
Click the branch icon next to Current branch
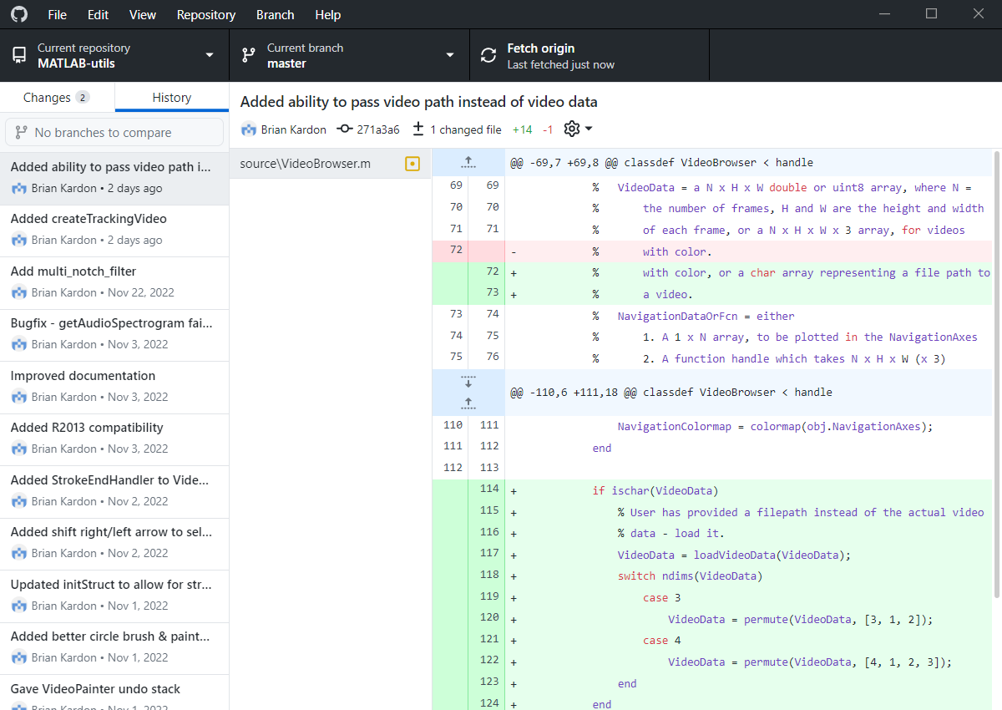tap(249, 56)
